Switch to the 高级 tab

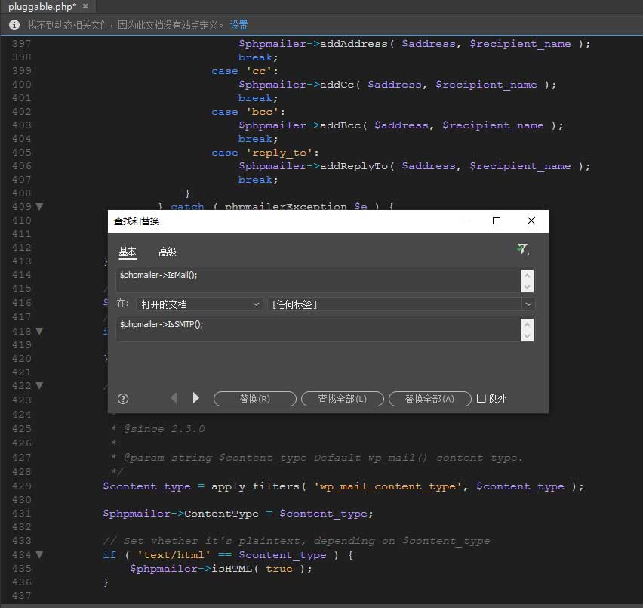(x=167, y=252)
